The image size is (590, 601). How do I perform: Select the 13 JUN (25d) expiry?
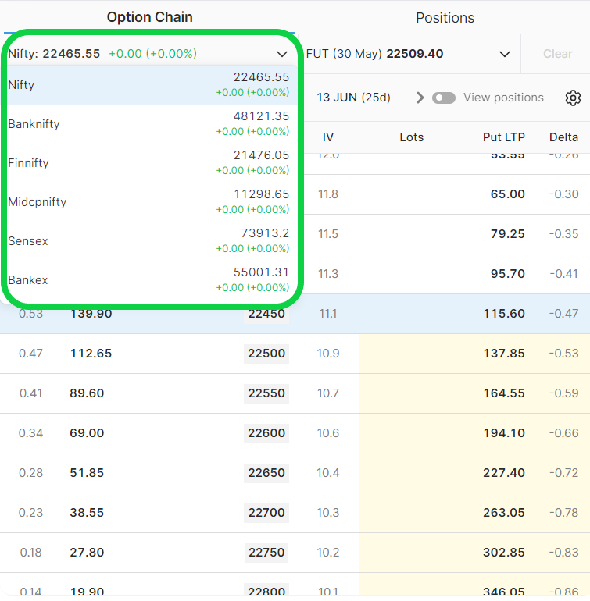pyautogui.click(x=353, y=98)
